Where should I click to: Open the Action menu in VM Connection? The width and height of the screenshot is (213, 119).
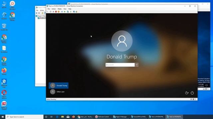[54, 9]
